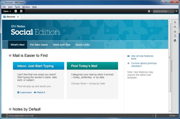Open the File menu

[4, 7]
